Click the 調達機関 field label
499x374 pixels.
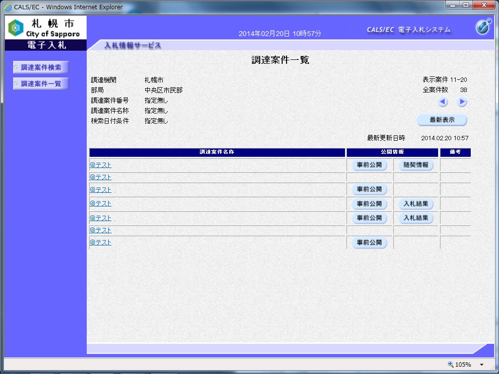click(x=104, y=80)
